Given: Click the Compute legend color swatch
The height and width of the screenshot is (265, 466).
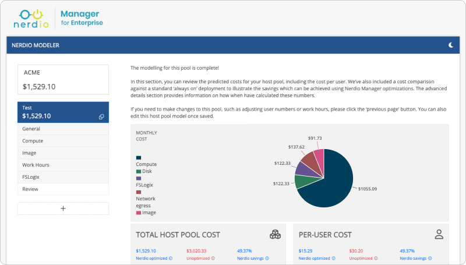Looking at the screenshot, I should [139, 157].
